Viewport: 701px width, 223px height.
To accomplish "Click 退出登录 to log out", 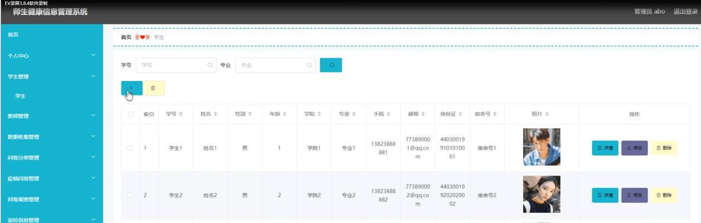I will coord(685,12).
